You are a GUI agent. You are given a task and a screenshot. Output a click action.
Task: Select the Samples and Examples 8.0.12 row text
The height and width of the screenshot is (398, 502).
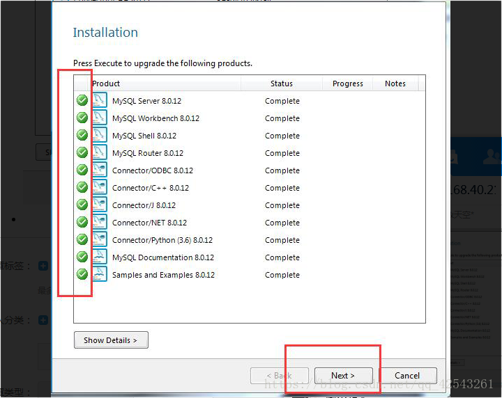coord(164,275)
